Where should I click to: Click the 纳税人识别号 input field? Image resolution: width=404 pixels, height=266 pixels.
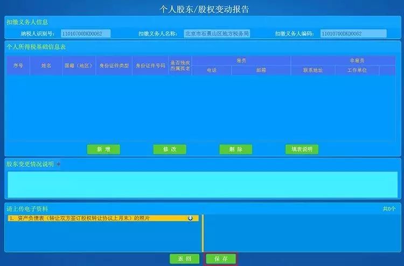[x=86, y=33]
